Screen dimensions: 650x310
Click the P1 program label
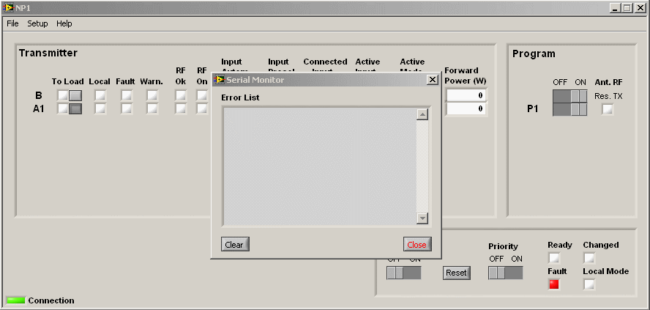click(x=533, y=110)
